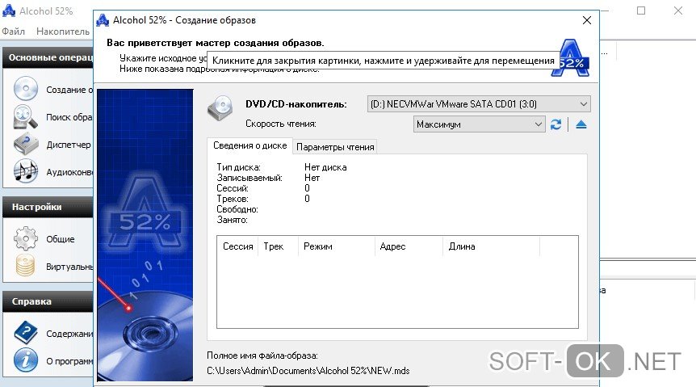The width and height of the screenshot is (696, 387).
Task: Click the Нет диска disc type value
Action: click(x=325, y=167)
